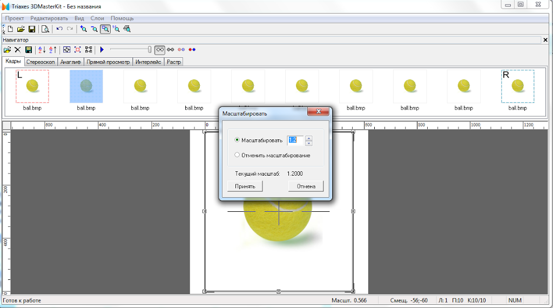Redo the undone action
553x308 pixels.
tap(70, 29)
